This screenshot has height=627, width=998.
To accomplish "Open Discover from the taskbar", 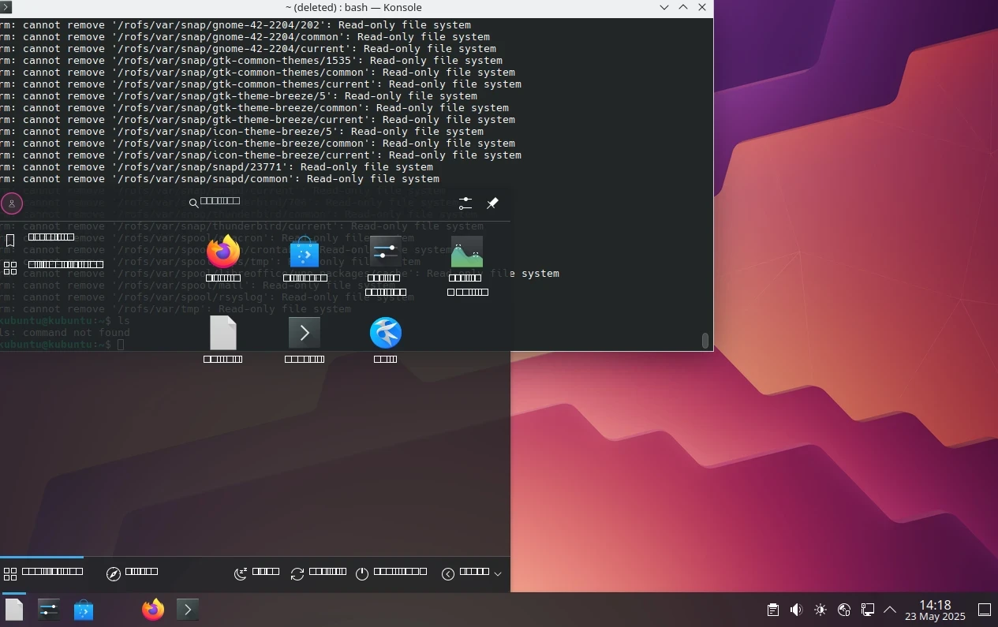I will 84,609.
